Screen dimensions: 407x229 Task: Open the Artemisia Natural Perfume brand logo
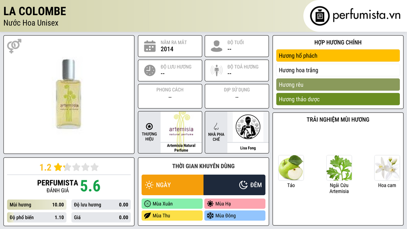pos(181,127)
